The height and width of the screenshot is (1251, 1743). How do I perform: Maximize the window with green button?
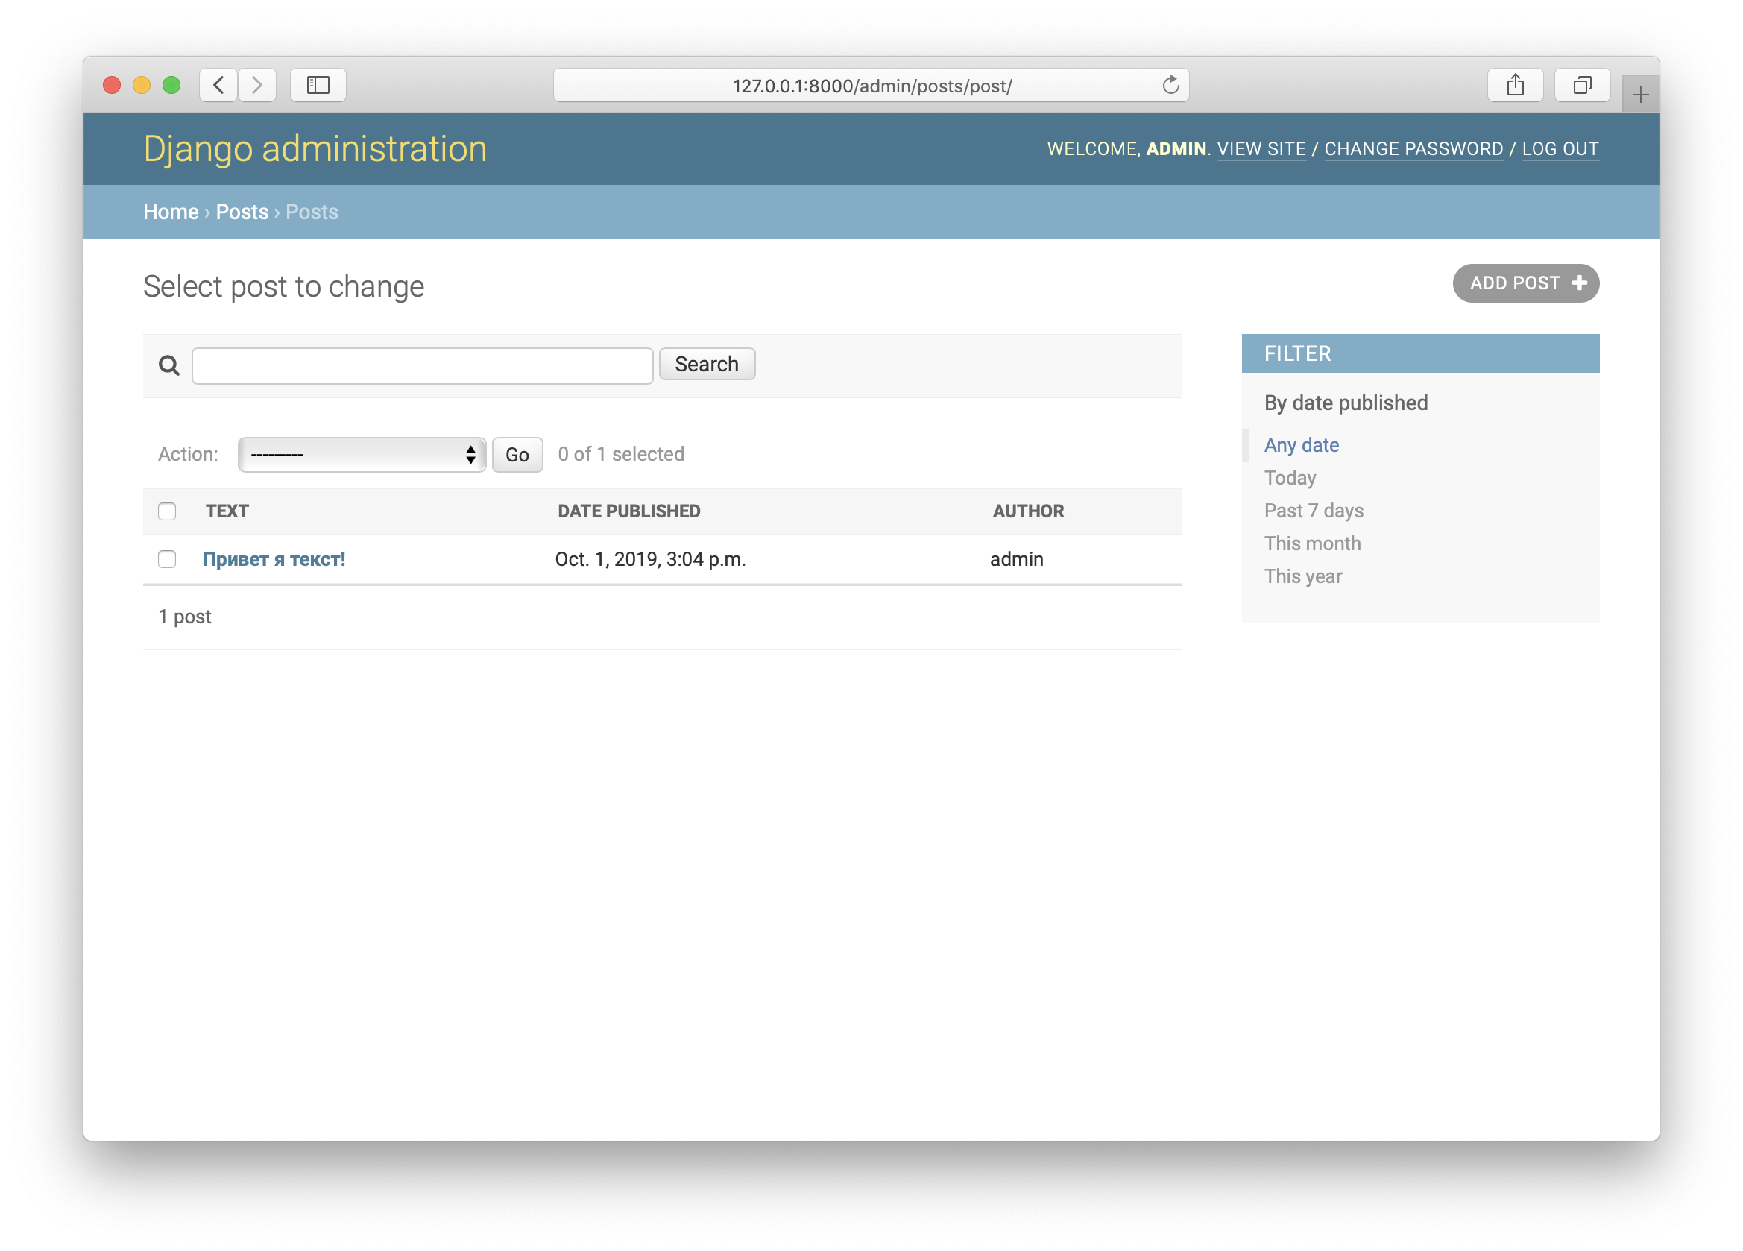click(171, 84)
